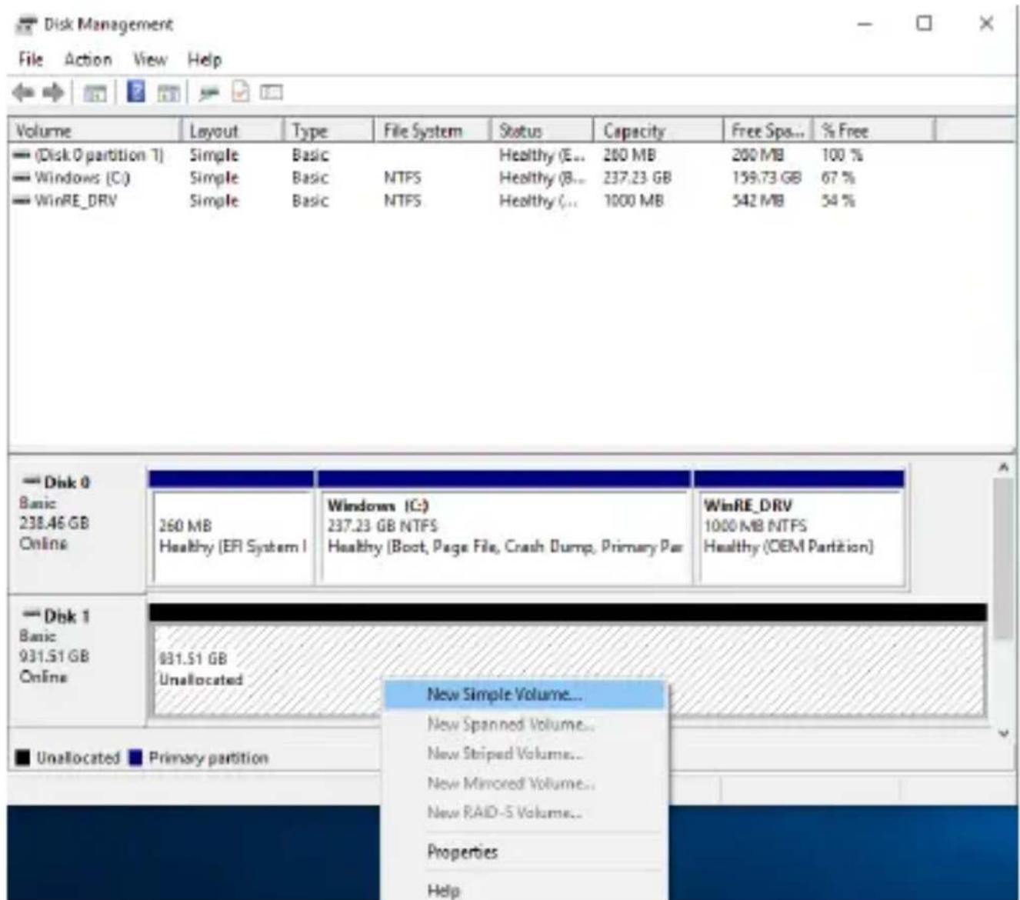Sort by the Free Spa... column header

(768, 131)
